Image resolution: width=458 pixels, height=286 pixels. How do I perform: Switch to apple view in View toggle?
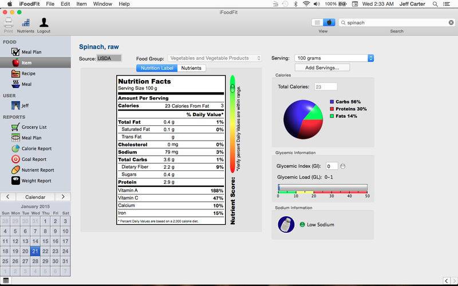[329, 23]
